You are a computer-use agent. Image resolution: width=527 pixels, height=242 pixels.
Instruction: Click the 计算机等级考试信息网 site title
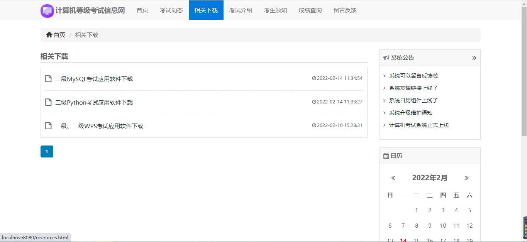click(x=90, y=10)
